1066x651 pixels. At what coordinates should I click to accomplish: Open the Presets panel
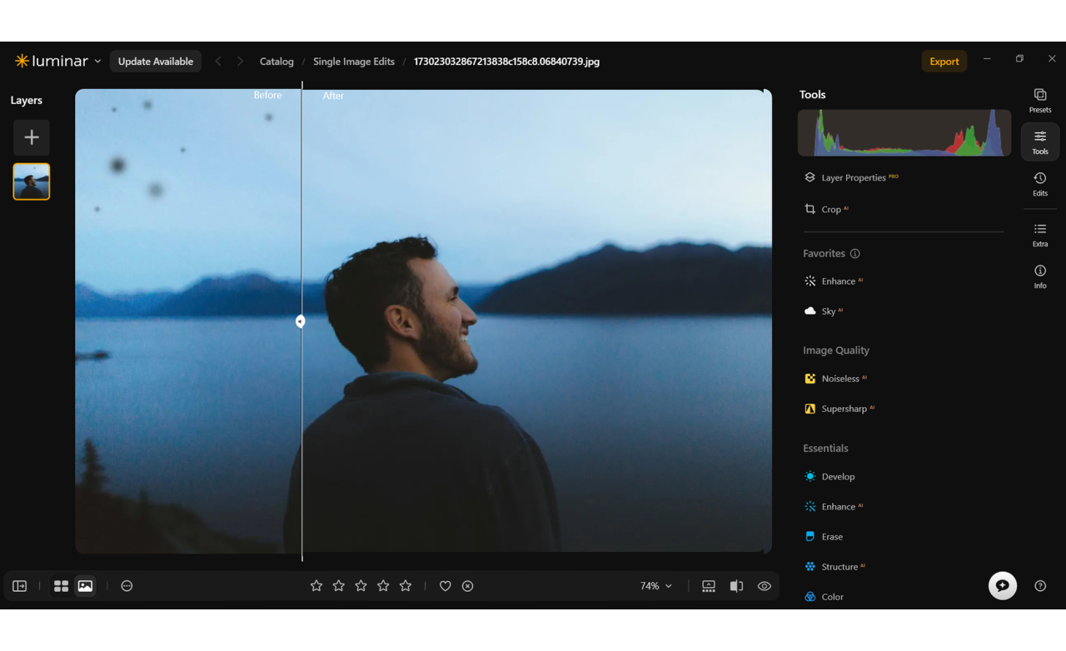[x=1040, y=100]
